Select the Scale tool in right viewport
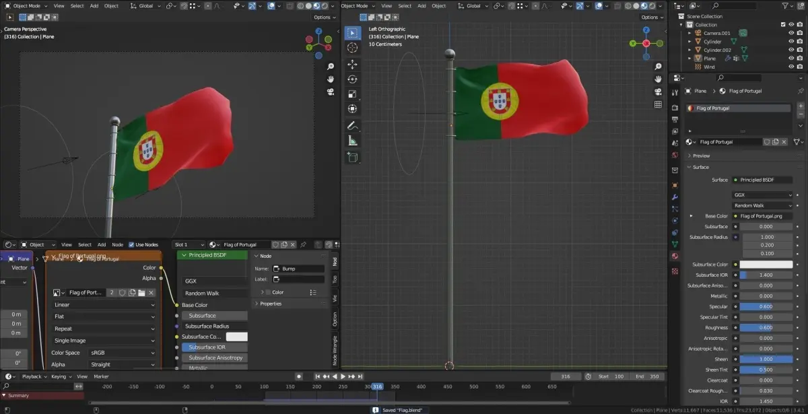Screen dimensions: 808x414 coord(353,94)
